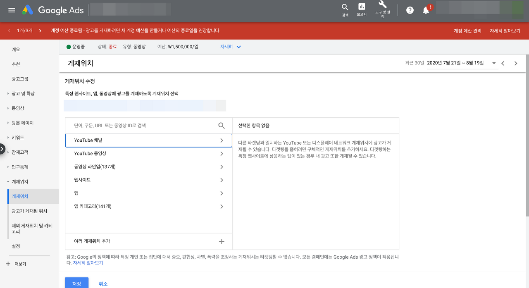Click magnifier icon in placement search box
Screen dimensions: 529x288
[222, 126]
